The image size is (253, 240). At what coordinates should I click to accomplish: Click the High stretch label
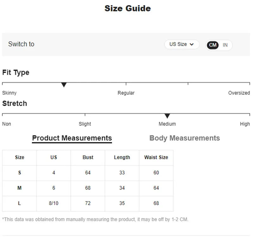click(245, 124)
